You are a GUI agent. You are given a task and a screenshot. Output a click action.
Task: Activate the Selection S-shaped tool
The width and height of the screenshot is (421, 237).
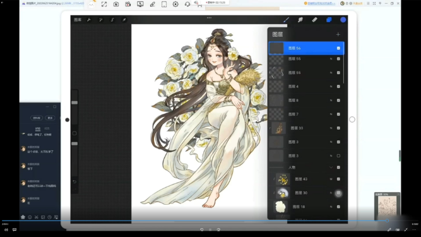112,20
